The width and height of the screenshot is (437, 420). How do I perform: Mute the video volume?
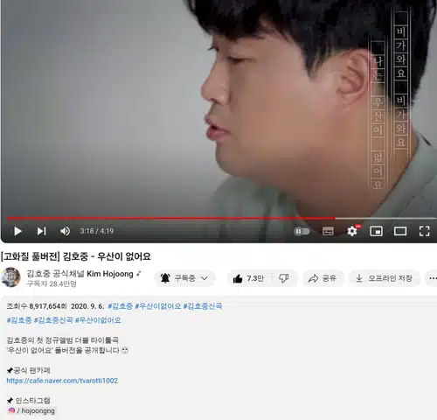(65, 231)
